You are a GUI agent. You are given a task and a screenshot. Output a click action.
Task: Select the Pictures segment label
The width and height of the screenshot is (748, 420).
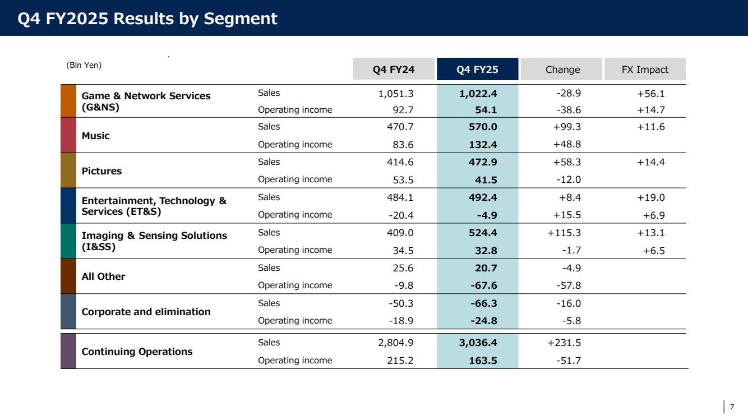[x=101, y=171]
